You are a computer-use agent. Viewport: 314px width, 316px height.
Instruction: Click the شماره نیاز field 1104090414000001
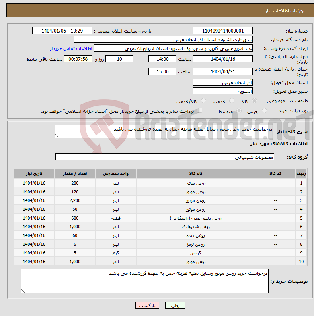(223, 31)
